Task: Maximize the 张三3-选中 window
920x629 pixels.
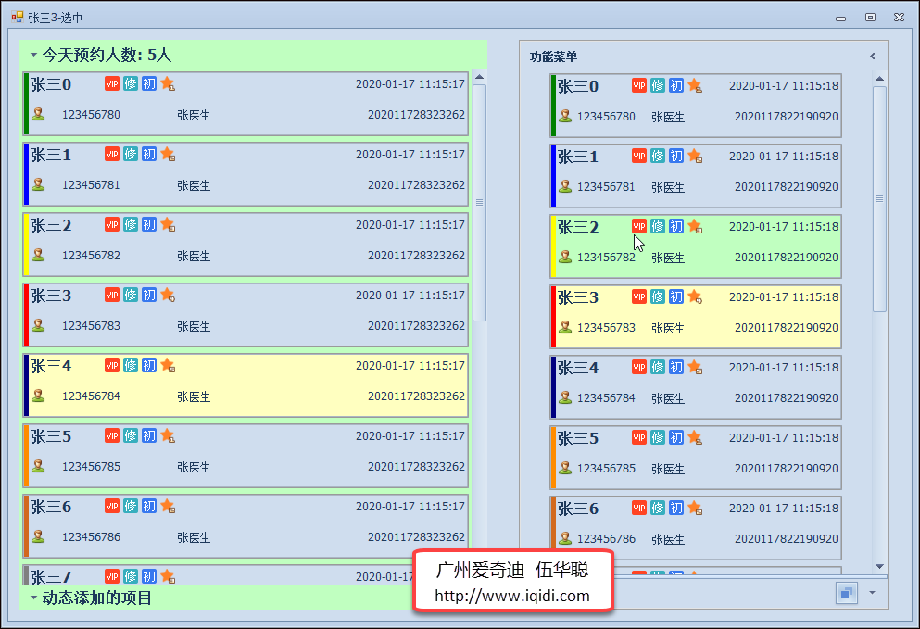Action: coord(870,18)
